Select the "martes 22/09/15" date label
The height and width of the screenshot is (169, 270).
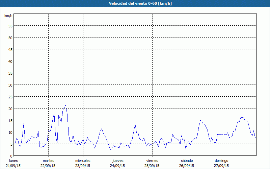(48, 163)
